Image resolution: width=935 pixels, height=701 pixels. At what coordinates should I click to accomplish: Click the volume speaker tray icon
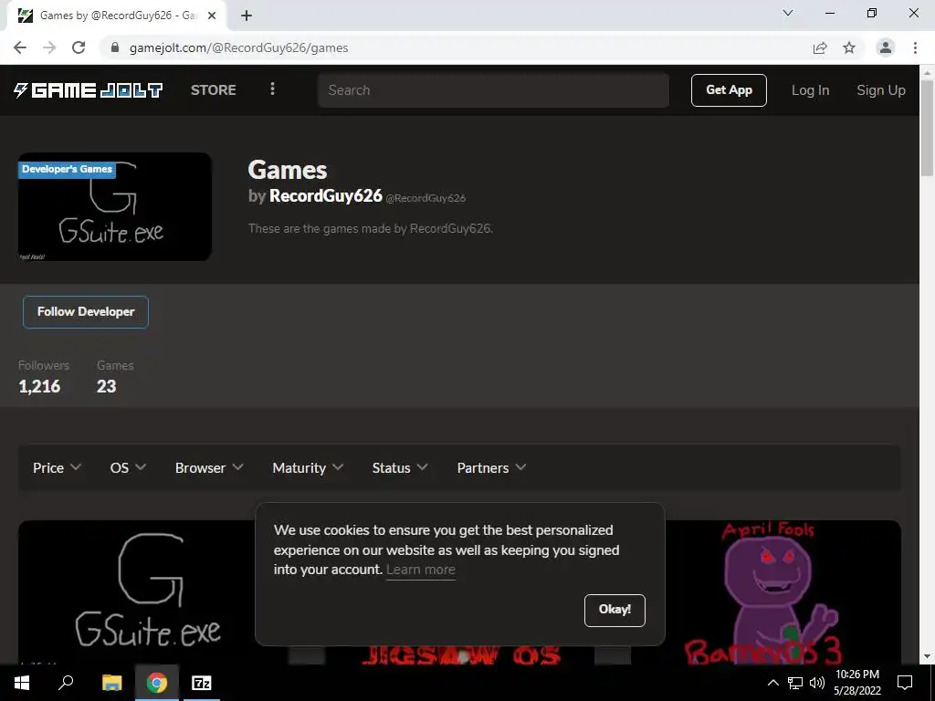[817, 683]
